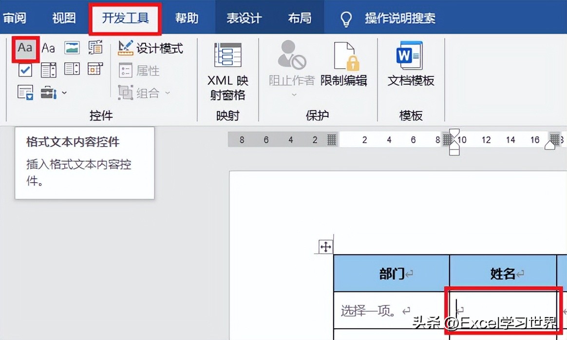
Task: Insert a plain text content control
Action: pos(48,47)
